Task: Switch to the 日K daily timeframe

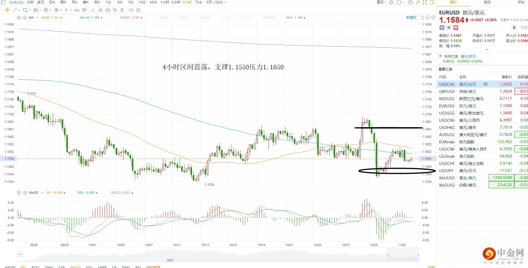Action: (x=52, y=2)
